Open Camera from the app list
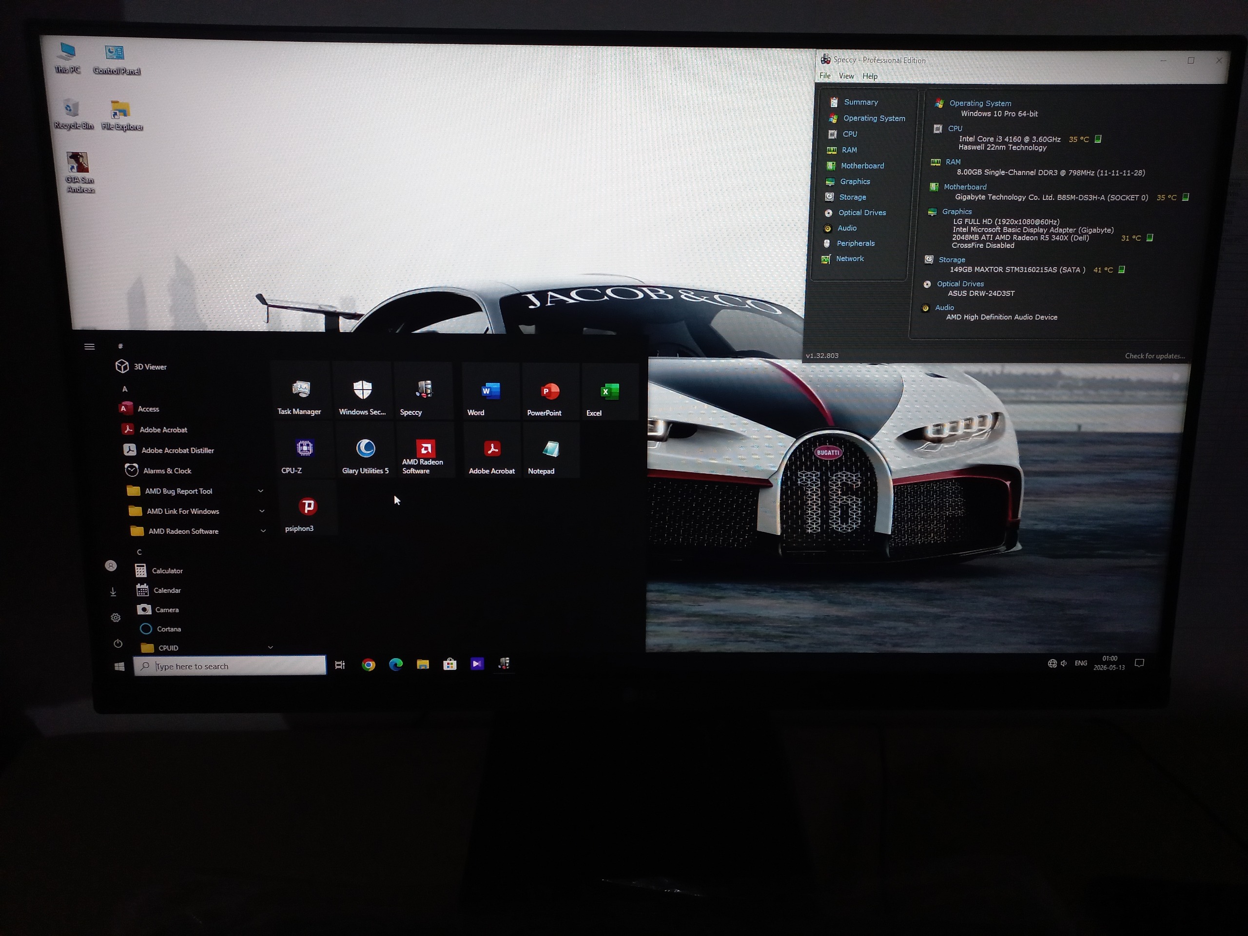This screenshot has width=1248, height=936. point(158,609)
